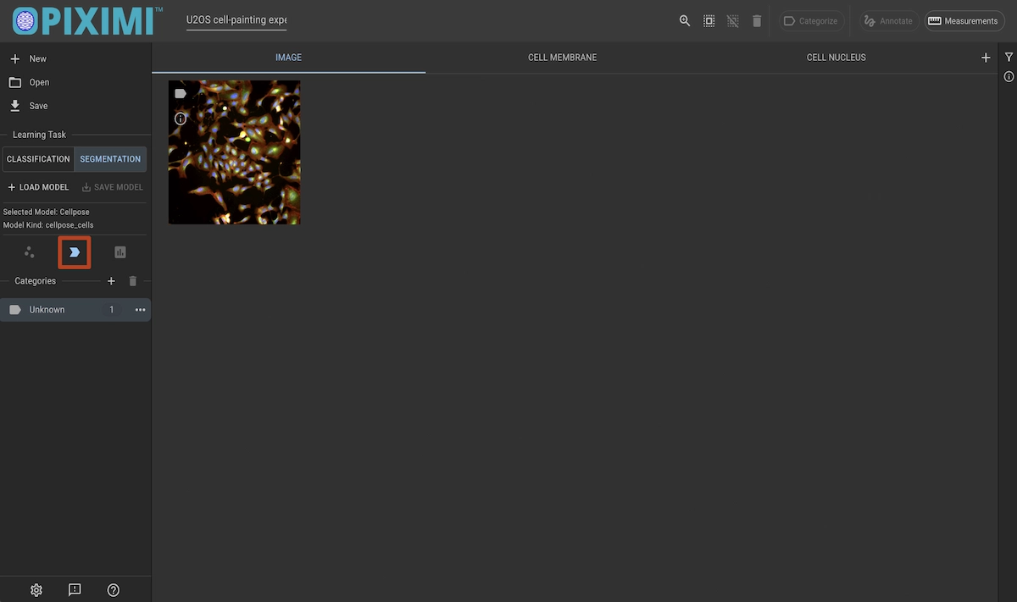Switch task to Classification
The image size is (1017, 602).
click(38, 159)
